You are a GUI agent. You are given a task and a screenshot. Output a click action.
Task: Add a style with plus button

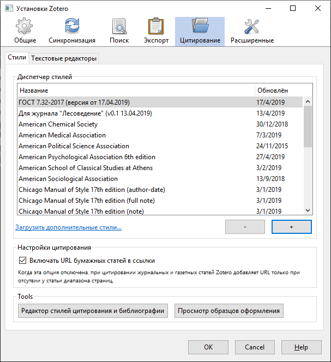coord(292,227)
